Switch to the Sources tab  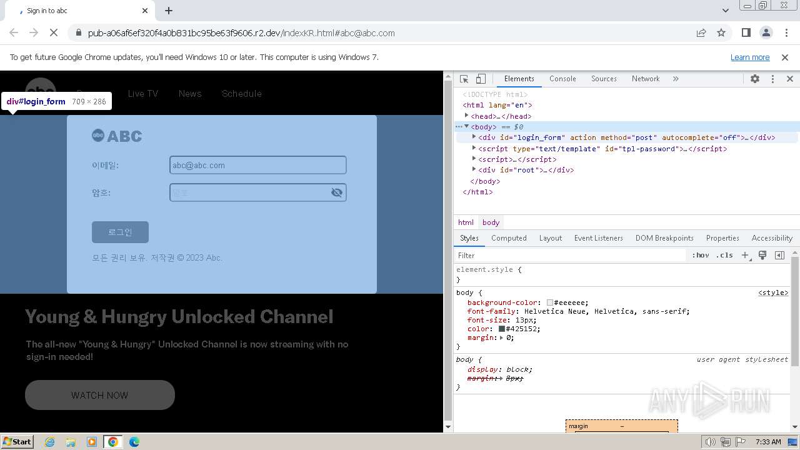604,79
